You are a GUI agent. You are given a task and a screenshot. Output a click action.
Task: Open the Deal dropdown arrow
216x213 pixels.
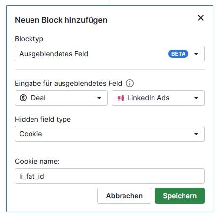coord(99,98)
